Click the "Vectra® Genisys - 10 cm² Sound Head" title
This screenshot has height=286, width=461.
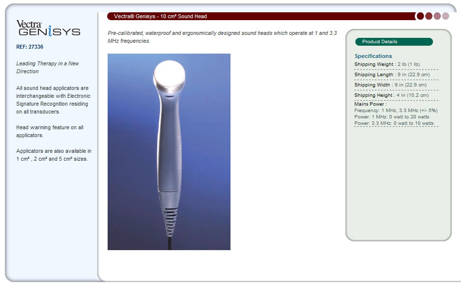click(160, 16)
